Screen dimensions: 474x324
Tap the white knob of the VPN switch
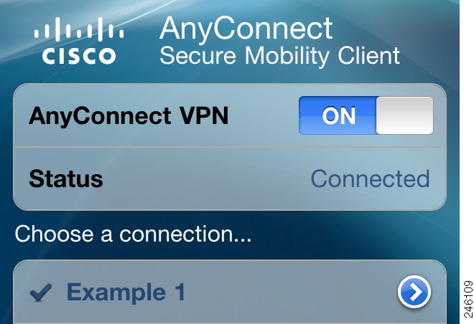(405, 115)
